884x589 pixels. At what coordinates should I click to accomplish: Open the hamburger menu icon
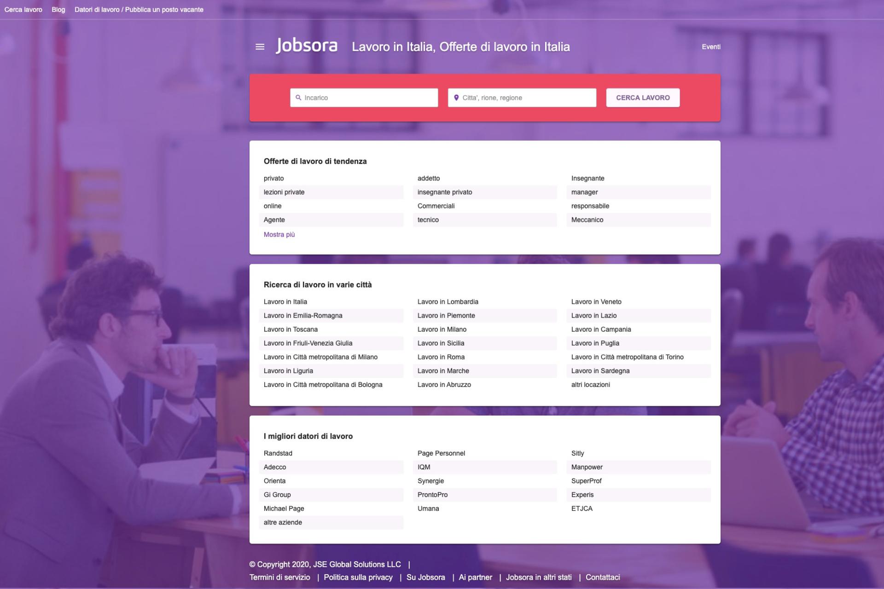point(260,46)
